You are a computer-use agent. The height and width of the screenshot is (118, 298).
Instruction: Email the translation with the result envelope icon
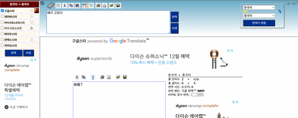[x=109, y=77]
